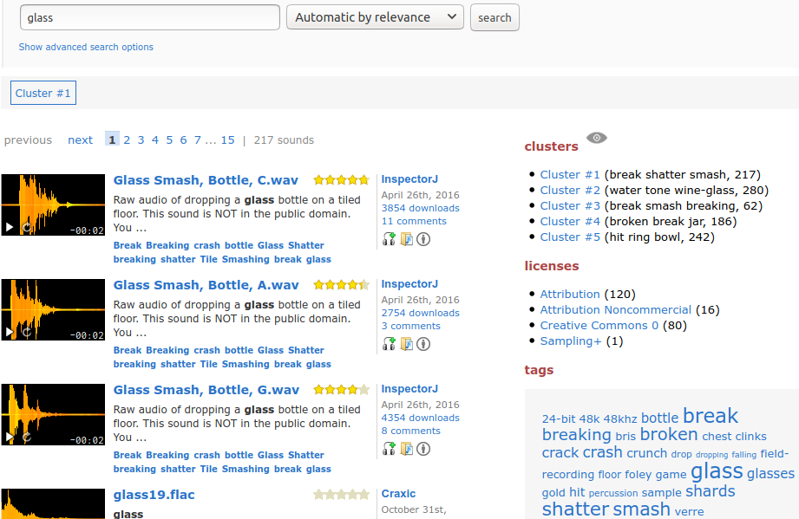
Task: Play the Glass Smash, Bottle, G.wav sound
Action: (x=10, y=437)
